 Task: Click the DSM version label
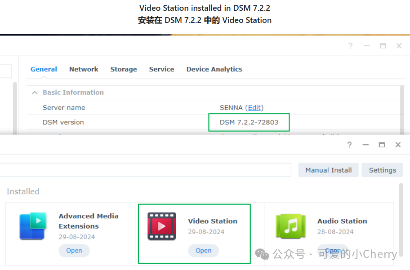click(63, 122)
